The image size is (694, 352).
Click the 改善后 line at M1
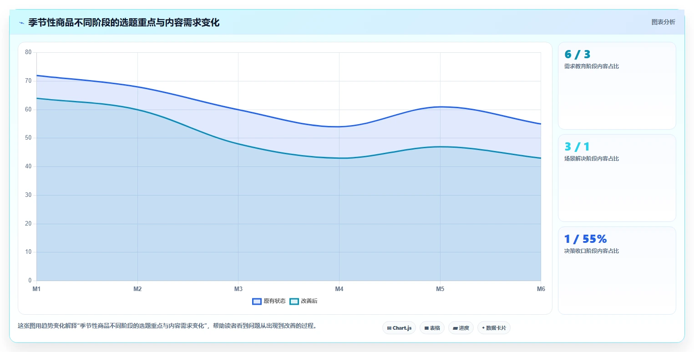(37, 98)
